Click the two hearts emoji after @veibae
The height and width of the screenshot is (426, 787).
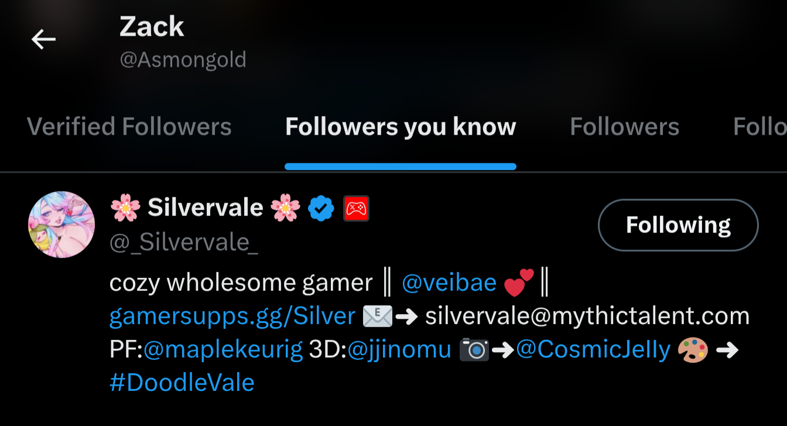tap(519, 282)
